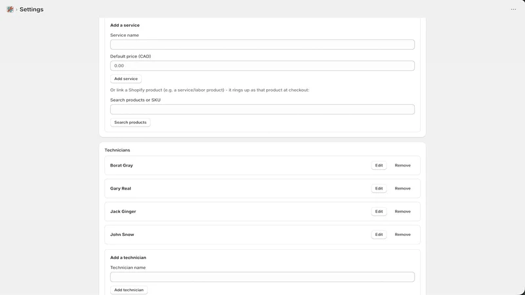Remove technician Jack Ginger

(402, 211)
